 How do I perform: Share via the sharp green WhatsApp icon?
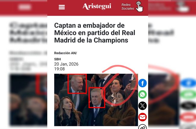pyautogui.click(x=142, y=94)
